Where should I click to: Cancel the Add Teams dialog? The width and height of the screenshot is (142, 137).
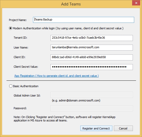pyautogui.click(x=123, y=128)
